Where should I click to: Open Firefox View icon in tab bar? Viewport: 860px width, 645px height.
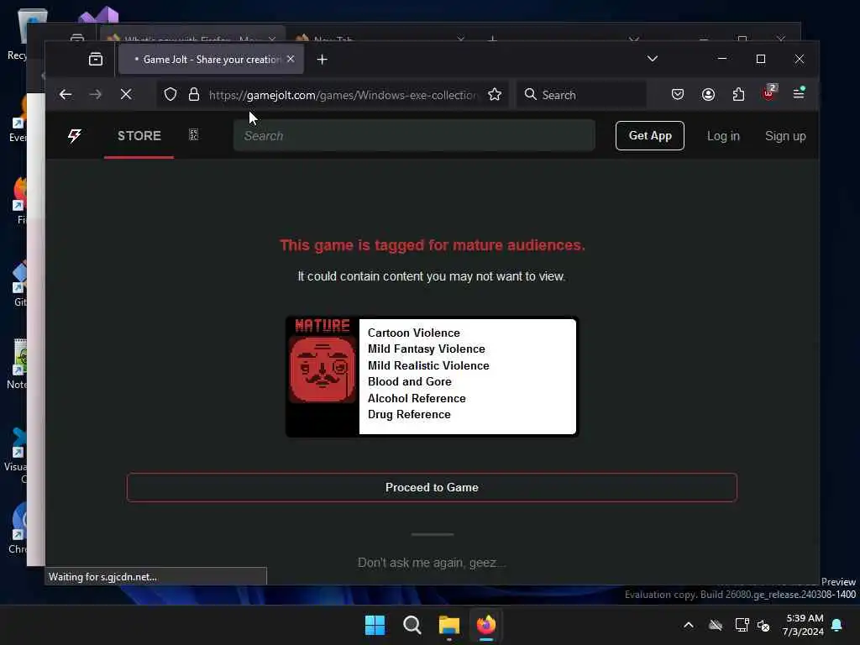(x=96, y=60)
